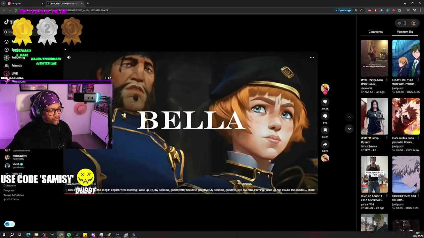Click the phone icon in the top-right pill
Screen dimensions: 424x238
(405, 23)
